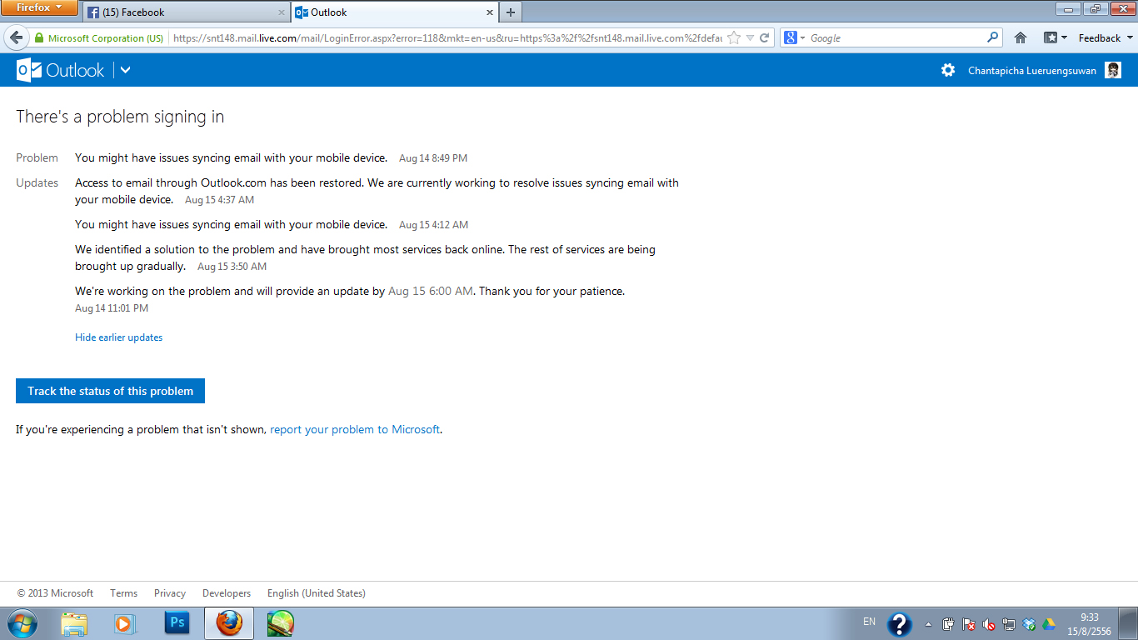
Task: Minimize the Firefox window
Action: pyautogui.click(x=1067, y=8)
